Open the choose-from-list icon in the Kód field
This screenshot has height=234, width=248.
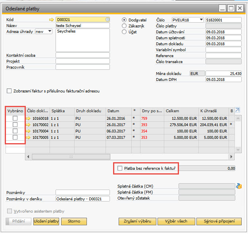pos(108,19)
